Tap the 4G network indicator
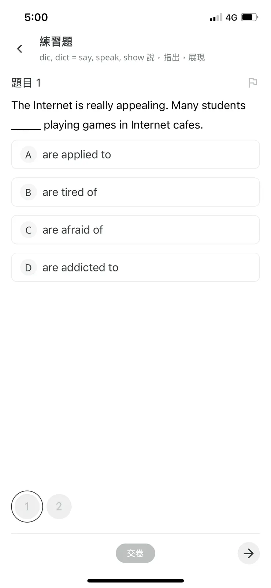Screen dimensions: 271x588 [x=231, y=17]
